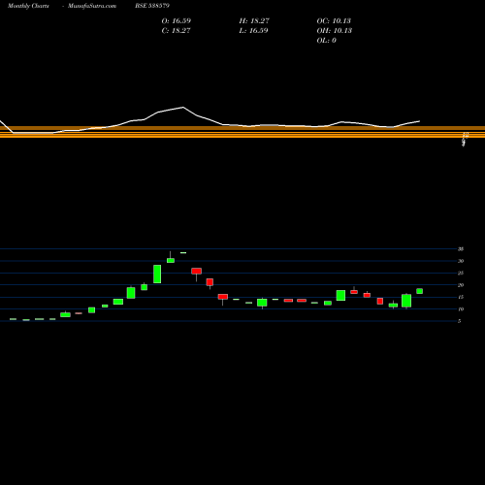Select the 'L: 16.59' low value
This screenshot has width=485, height=485.
pos(253,30)
